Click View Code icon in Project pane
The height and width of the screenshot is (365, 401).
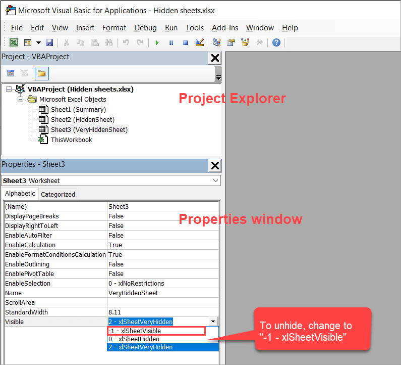click(11, 74)
